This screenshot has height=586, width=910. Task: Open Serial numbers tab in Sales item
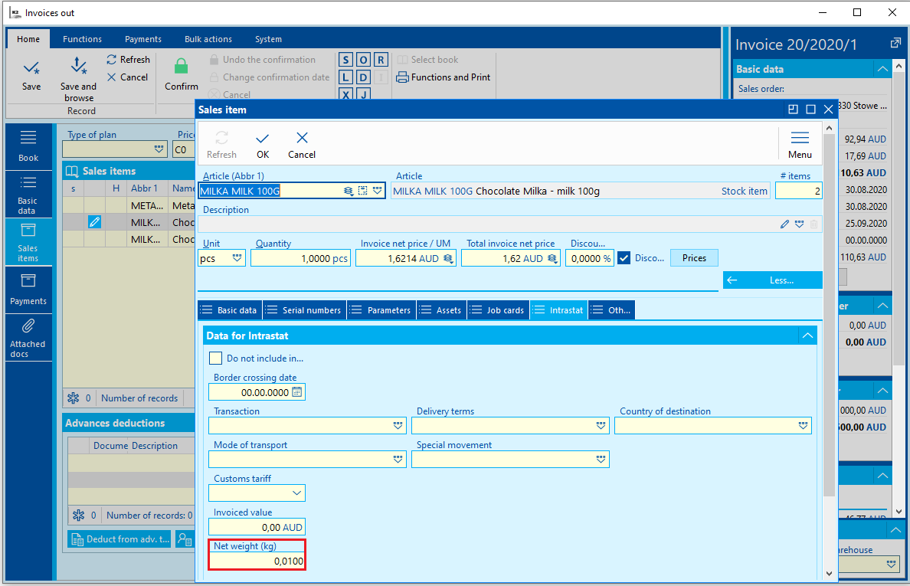pos(305,309)
